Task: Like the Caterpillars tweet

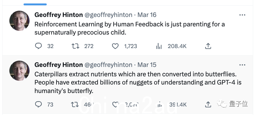Action: click(x=115, y=104)
